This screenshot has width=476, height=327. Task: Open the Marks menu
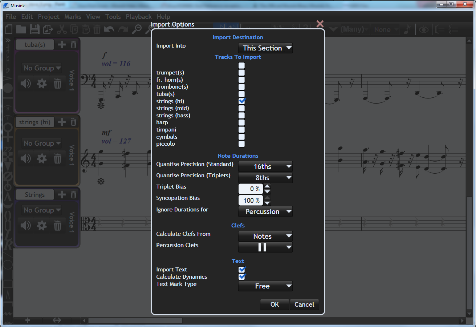(73, 17)
